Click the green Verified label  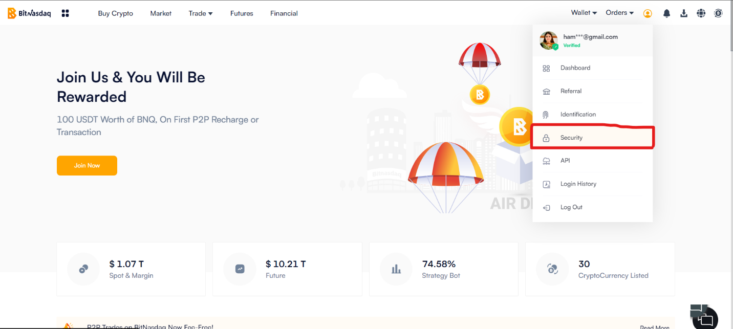tap(572, 46)
